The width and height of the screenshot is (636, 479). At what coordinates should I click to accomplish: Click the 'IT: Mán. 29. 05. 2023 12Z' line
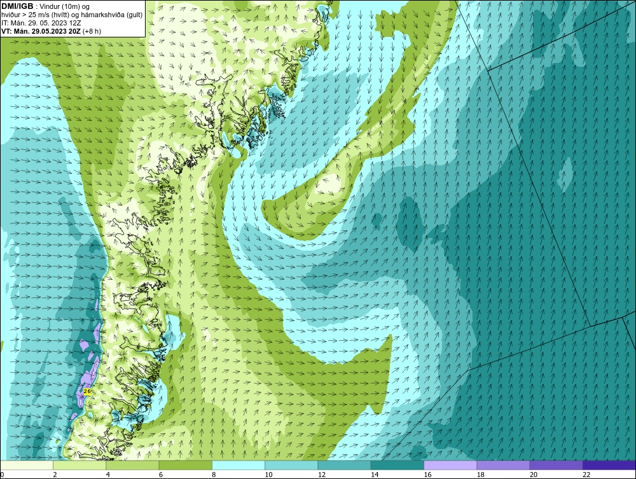coord(41,23)
